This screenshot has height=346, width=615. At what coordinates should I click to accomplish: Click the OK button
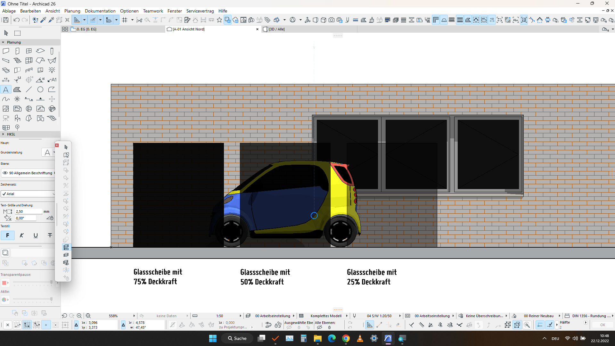[603, 325]
